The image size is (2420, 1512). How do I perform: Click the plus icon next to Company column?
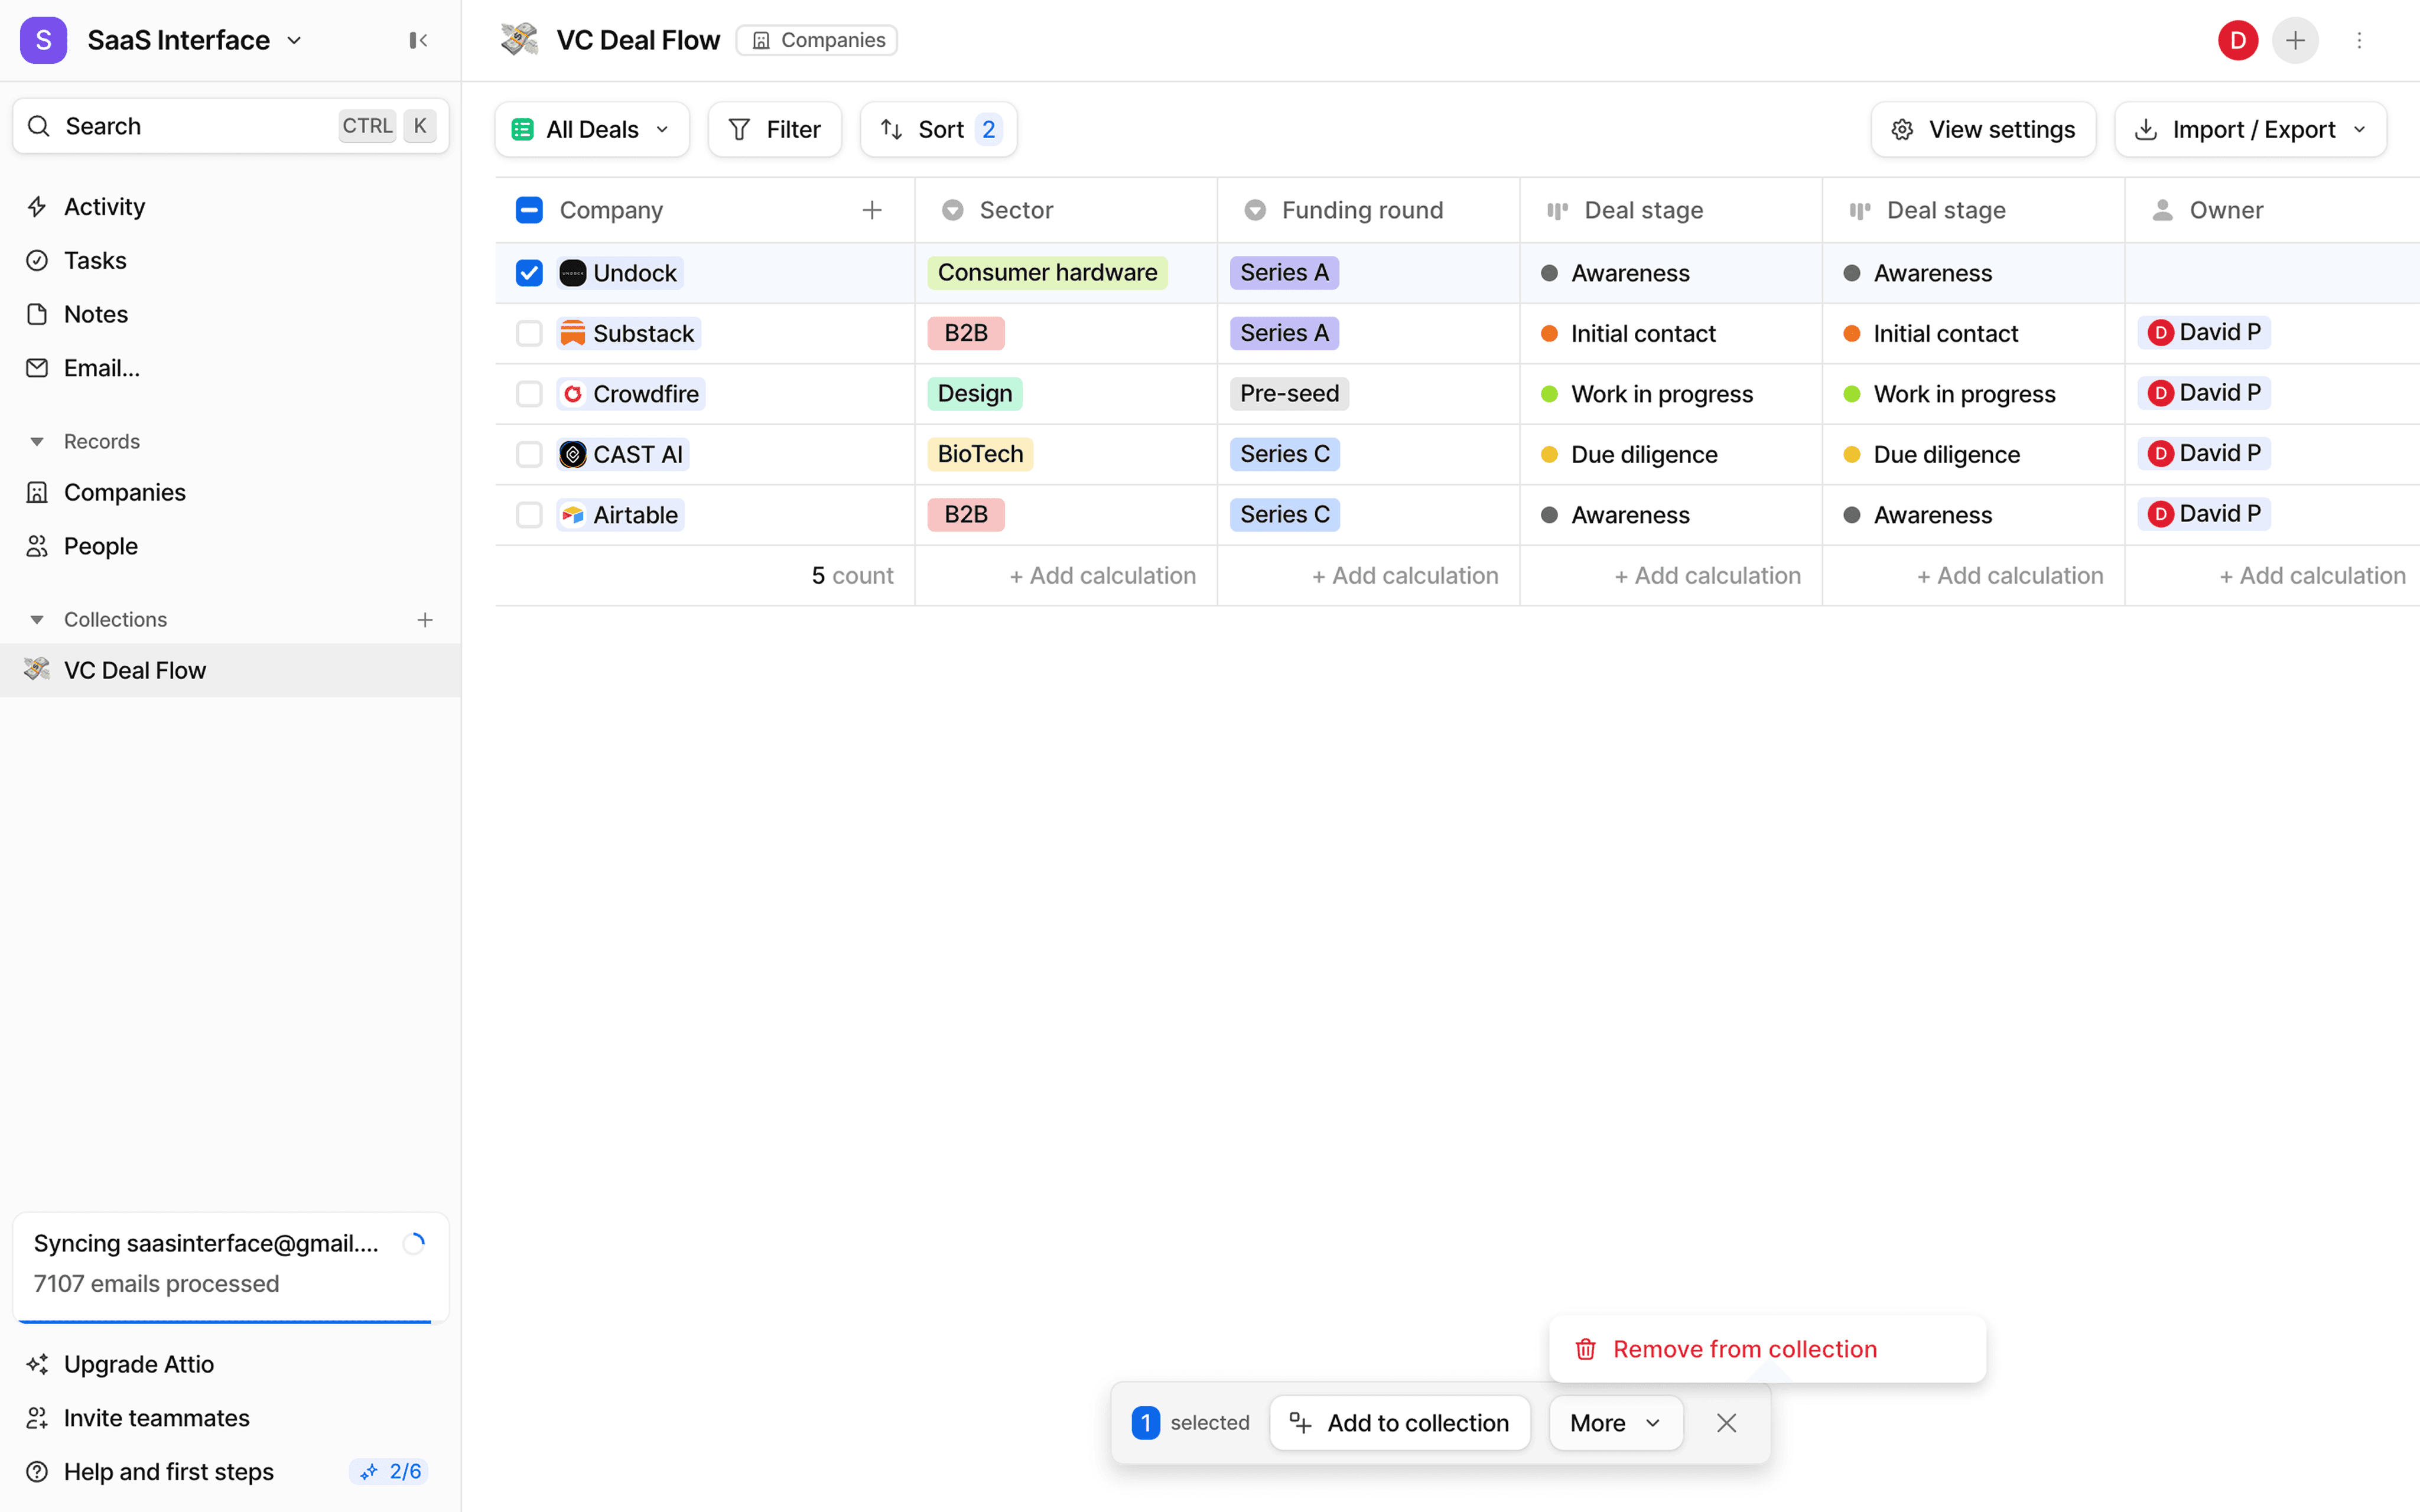(x=872, y=210)
